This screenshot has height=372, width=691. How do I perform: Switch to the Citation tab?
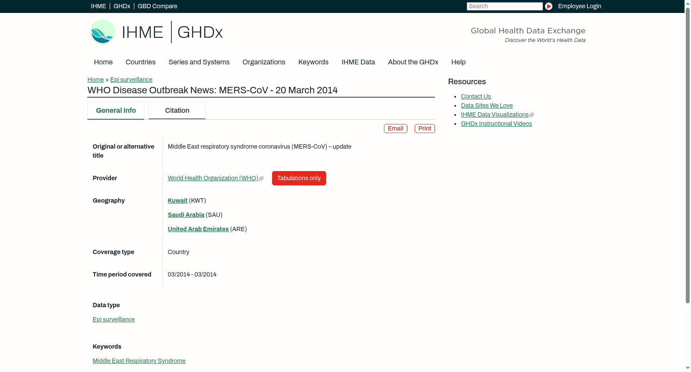pyautogui.click(x=177, y=111)
